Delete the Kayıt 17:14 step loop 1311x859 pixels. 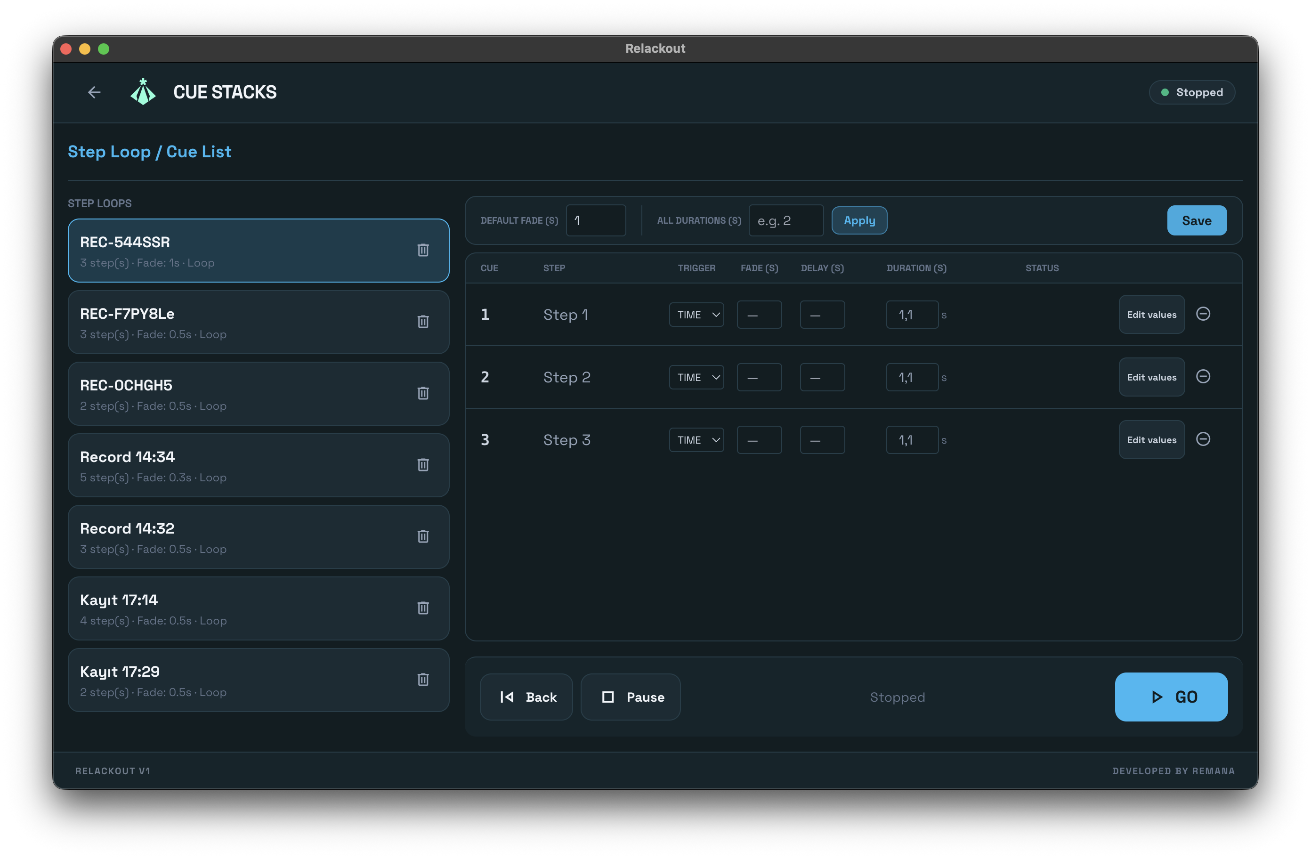pyautogui.click(x=423, y=608)
